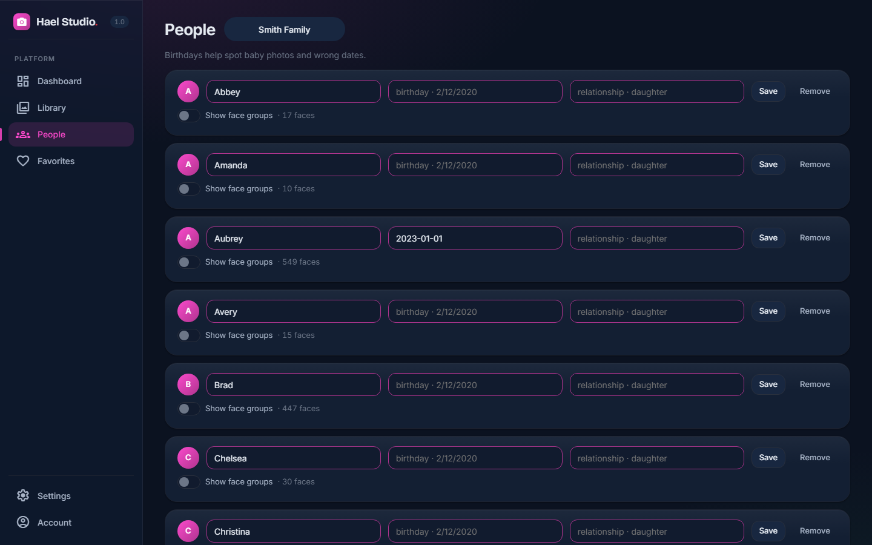Save Amanda's details
Image resolution: width=872 pixels, height=545 pixels.
(x=768, y=165)
